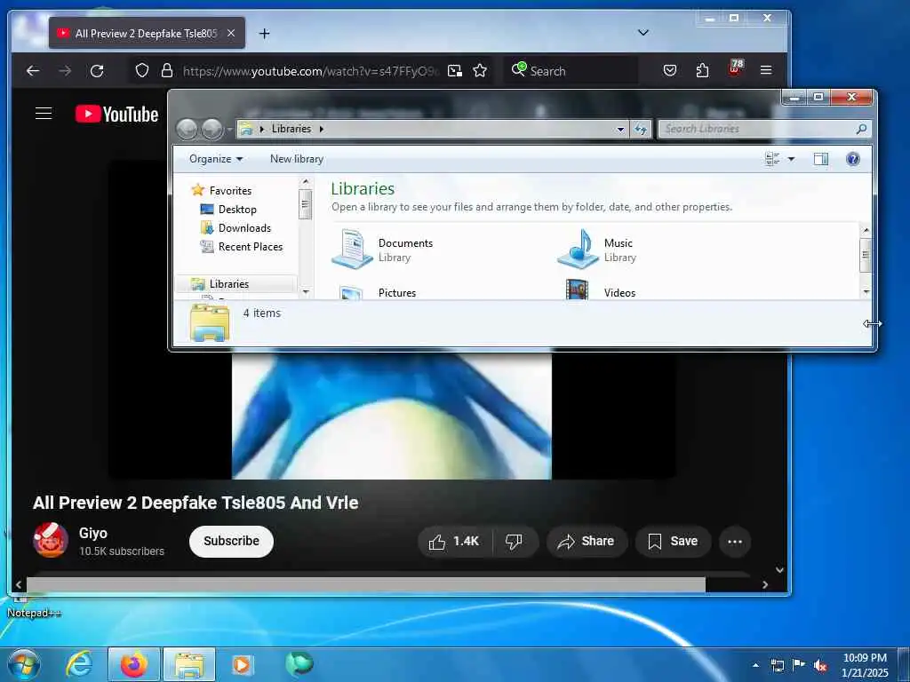Screen dimensions: 910x682
Task: Click muted volume tray icon
Action: coord(820,666)
